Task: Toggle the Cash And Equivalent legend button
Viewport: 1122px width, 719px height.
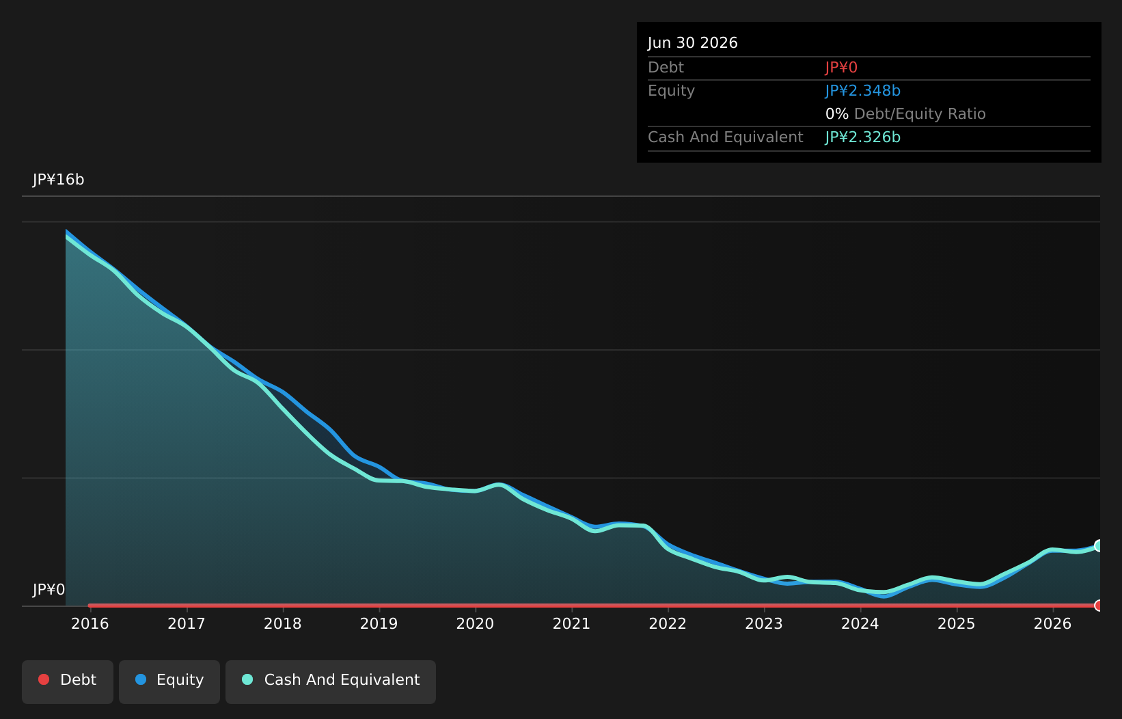Action: (331, 681)
